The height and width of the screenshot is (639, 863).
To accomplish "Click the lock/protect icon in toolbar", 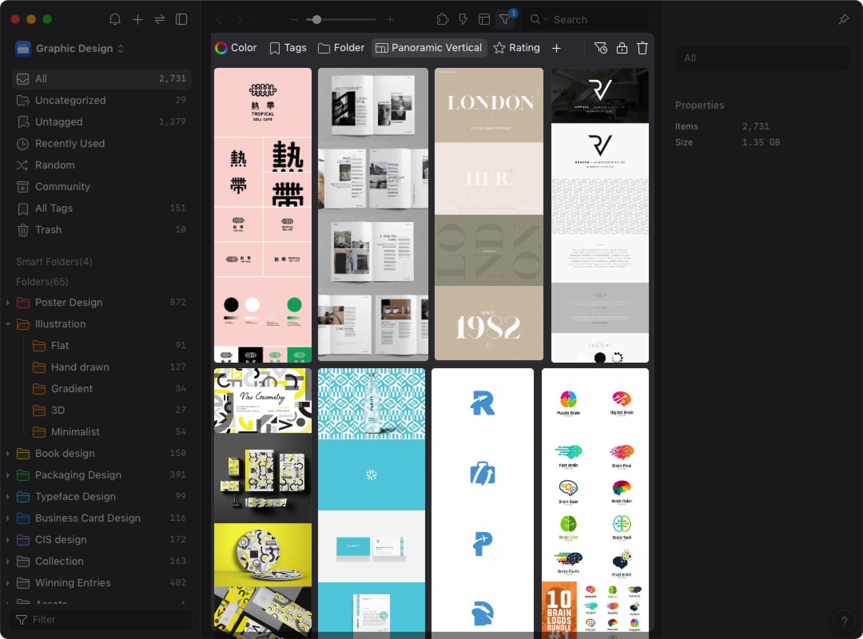I will (622, 48).
